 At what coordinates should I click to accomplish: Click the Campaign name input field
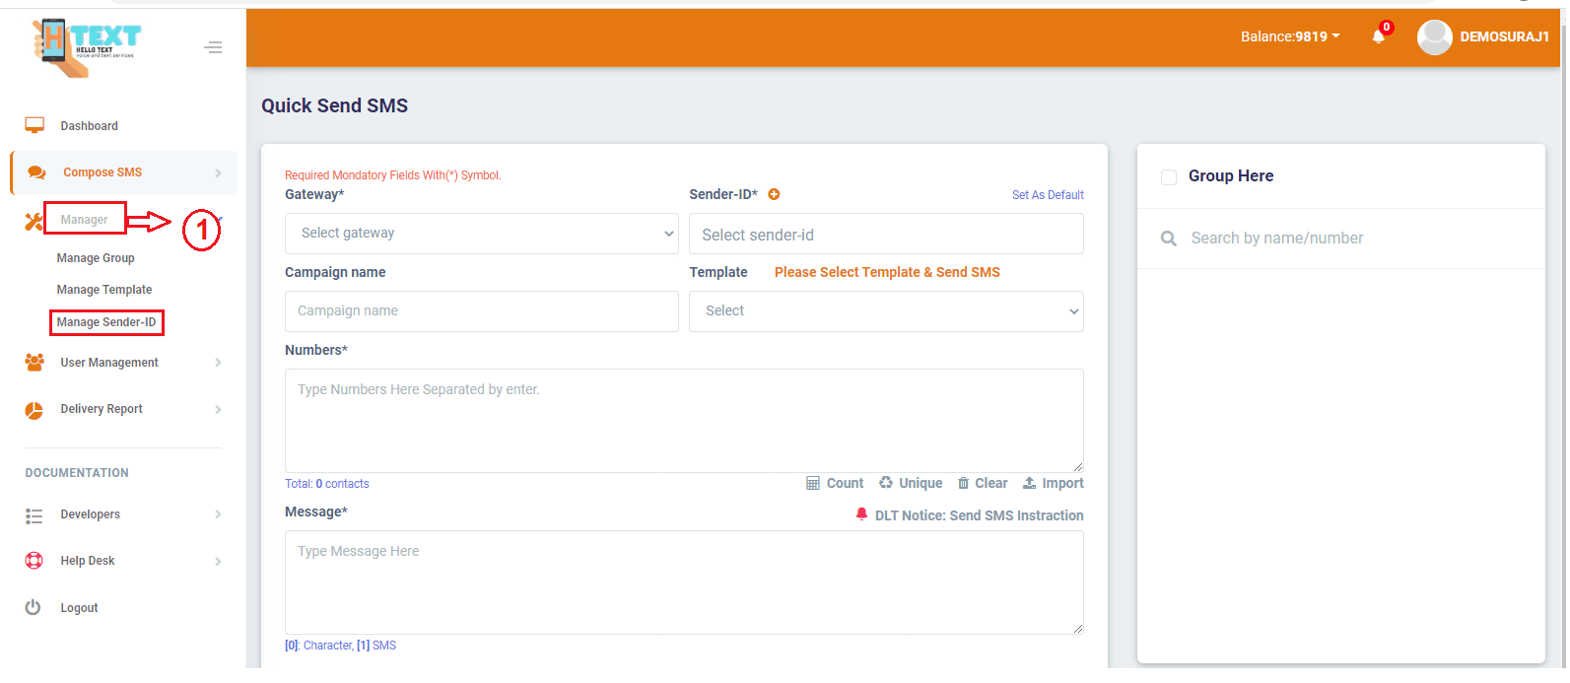point(481,311)
